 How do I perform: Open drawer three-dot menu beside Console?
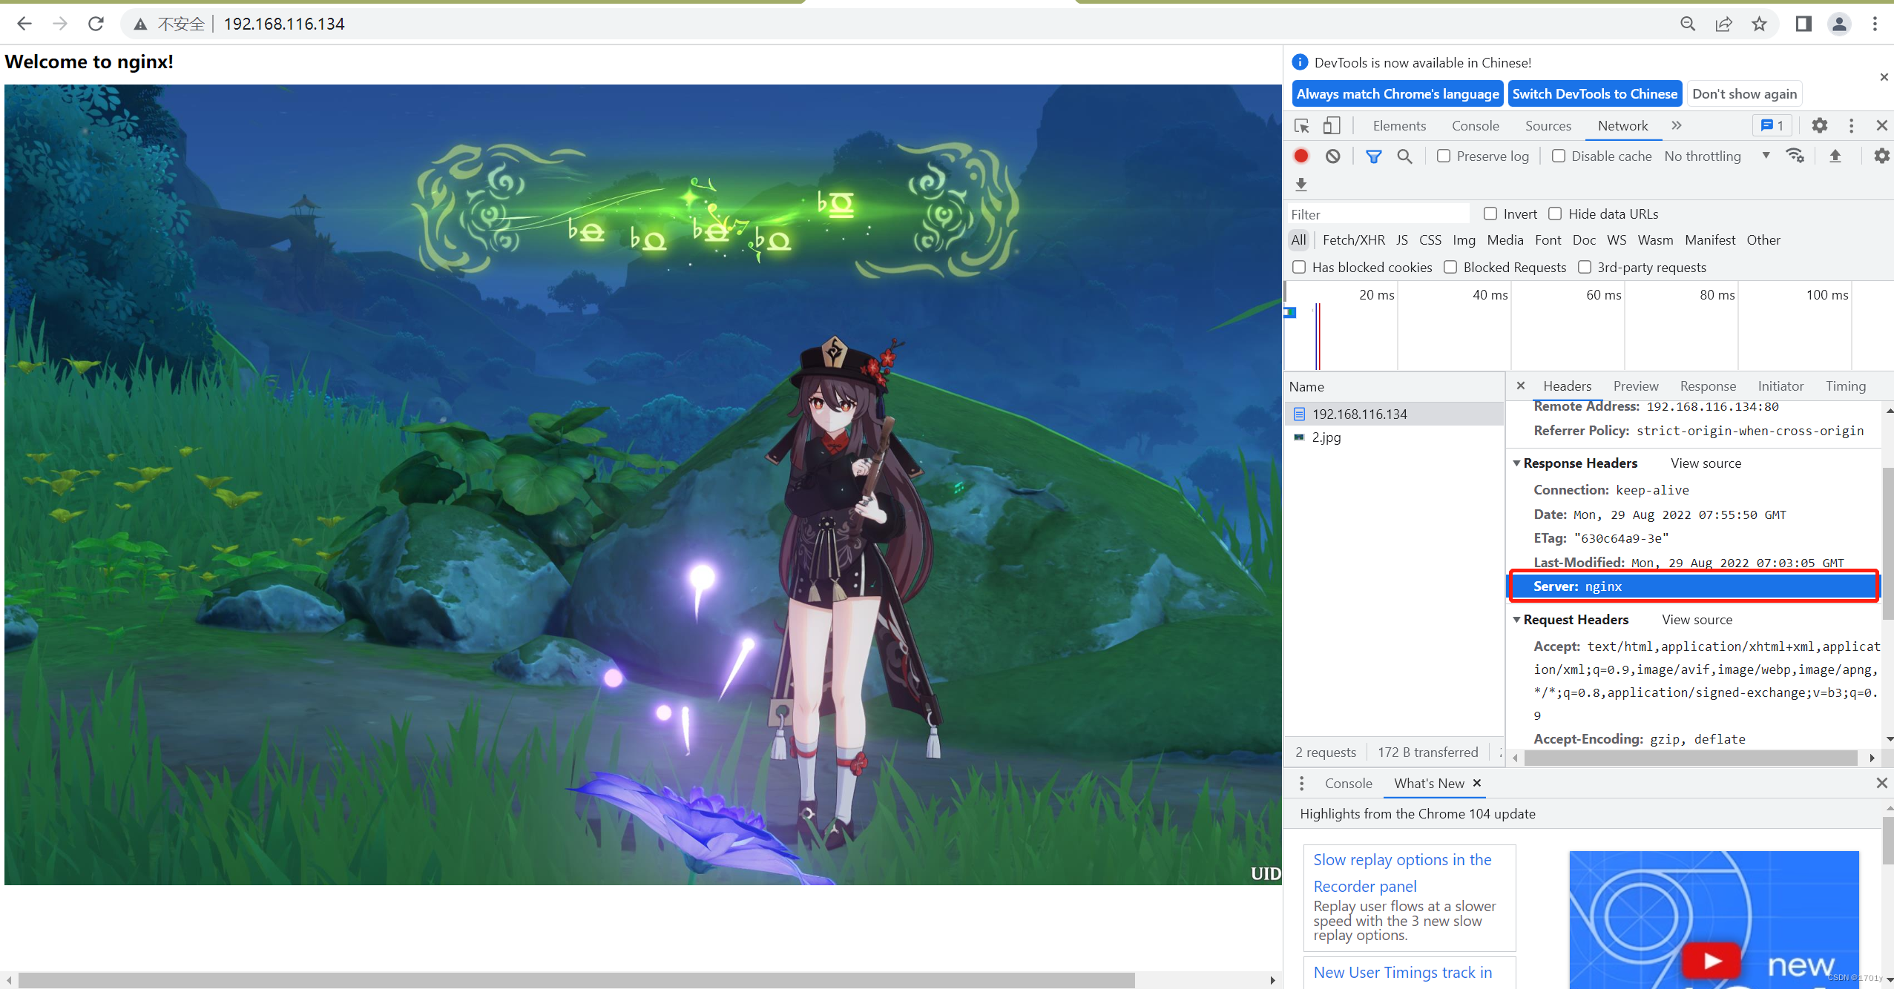1301,783
